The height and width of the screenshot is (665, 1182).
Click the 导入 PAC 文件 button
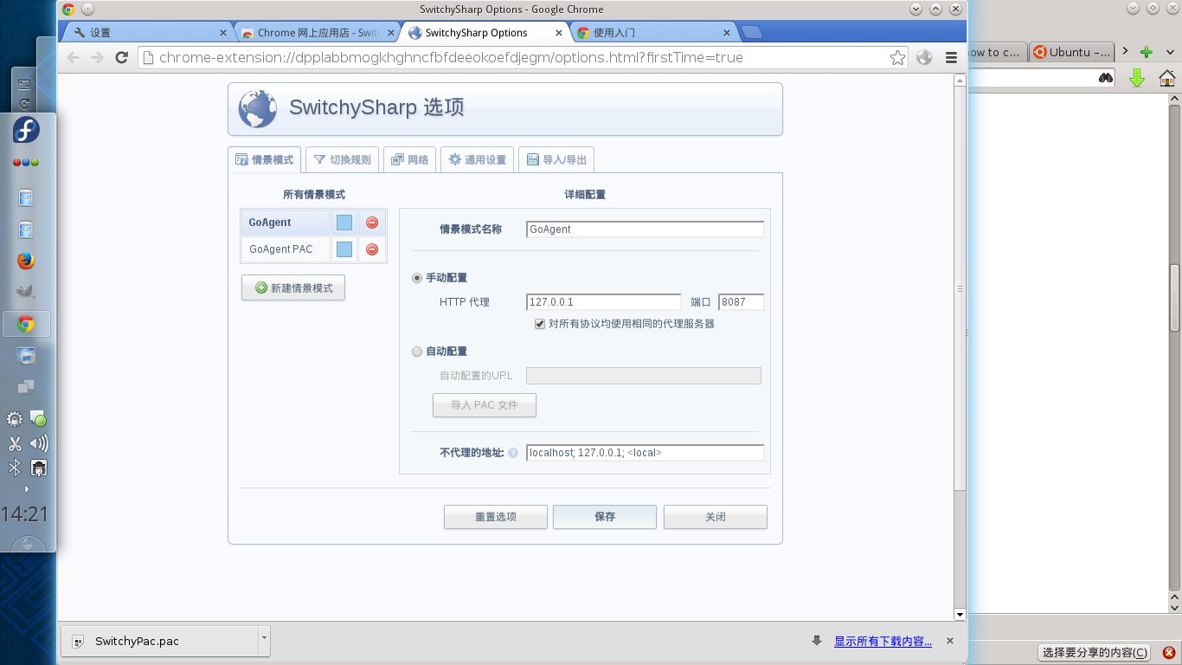coord(485,405)
